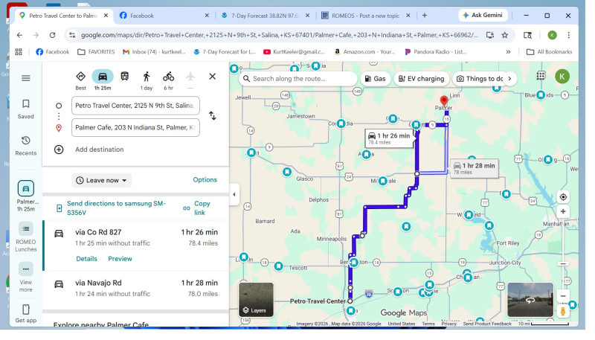Screen dimensions: 595x340
Task: Toggle the Gas search chip
Action: pos(376,79)
